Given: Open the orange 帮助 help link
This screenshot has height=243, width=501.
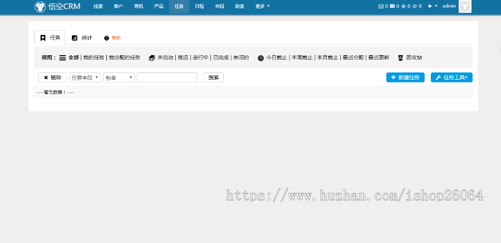Looking at the screenshot, I should 116,38.
